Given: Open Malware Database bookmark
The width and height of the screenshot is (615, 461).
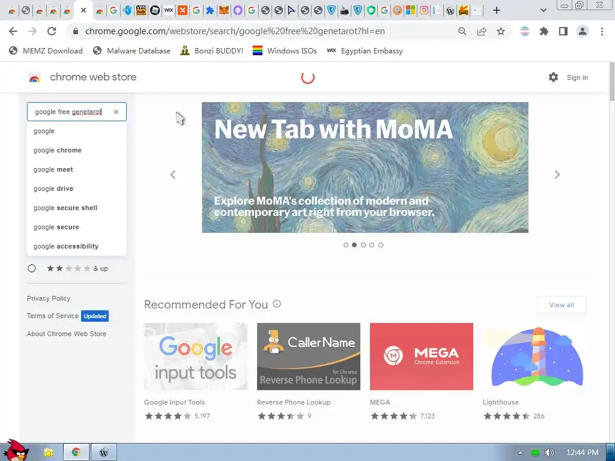Looking at the screenshot, I should click(x=132, y=50).
